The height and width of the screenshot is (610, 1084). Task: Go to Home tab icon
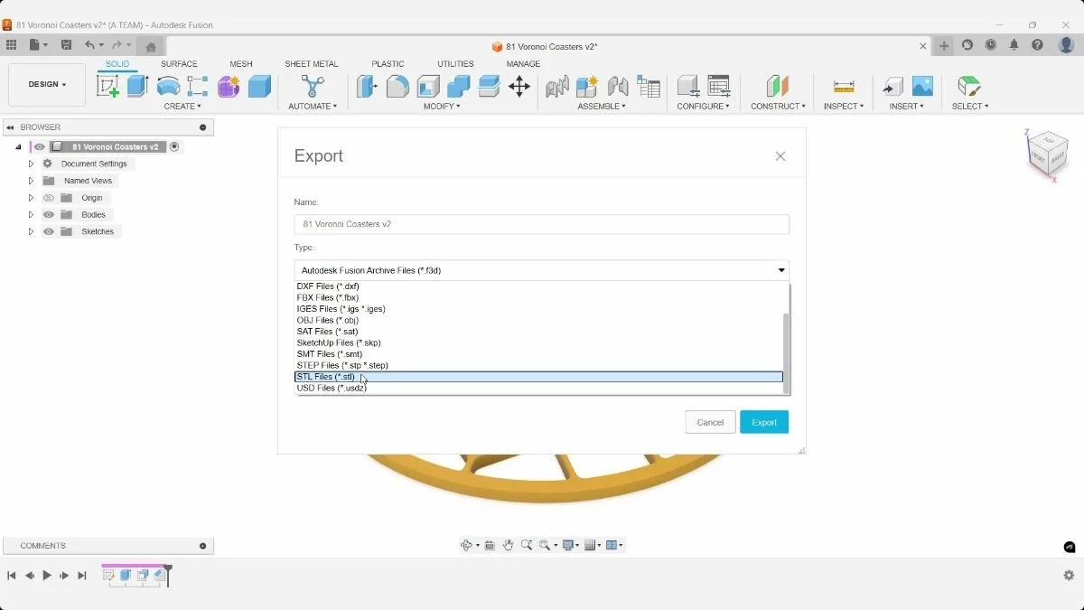(x=151, y=46)
